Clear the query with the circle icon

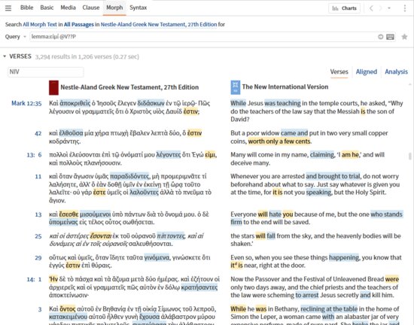click(x=380, y=37)
